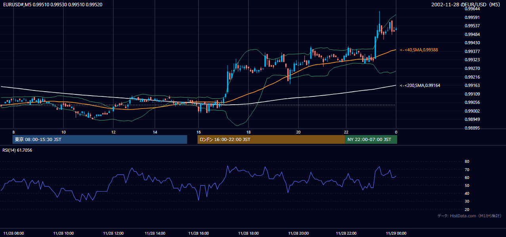Click the 8 hour tick under the chart
The height and width of the screenshot is (237, 506).
13,132
